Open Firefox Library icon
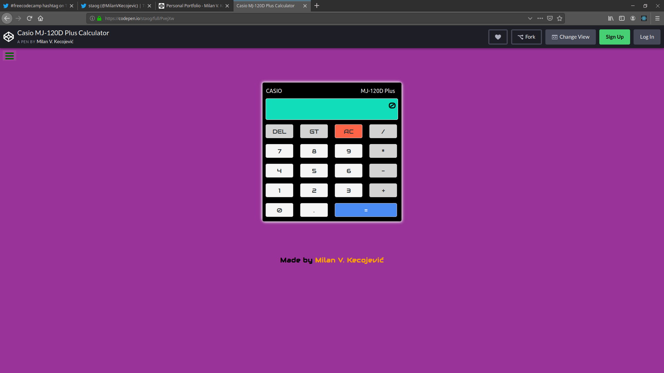Image resolution: width=664 pixels, height=373 pixels. coord(610,18)
